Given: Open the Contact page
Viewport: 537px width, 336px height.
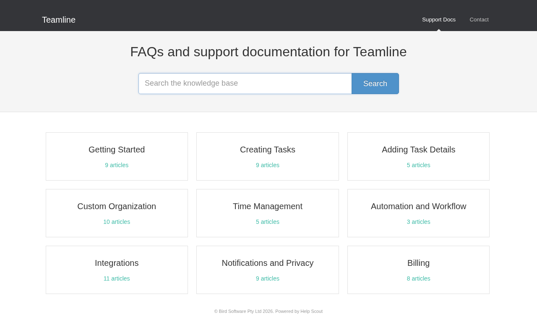Looking at the screenshot, I should tap(479, 20).
